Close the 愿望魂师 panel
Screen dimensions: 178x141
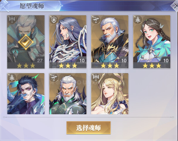coord(175,6)
